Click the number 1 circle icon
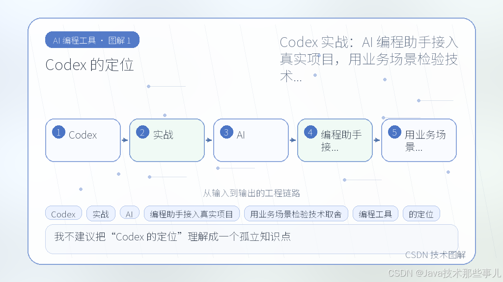The width and height of the screenshot is (503, 282). (x=59, y=132)
